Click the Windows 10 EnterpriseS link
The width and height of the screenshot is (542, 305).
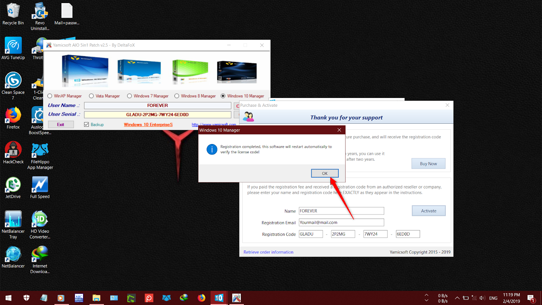pyautogui.click(x=148, y=124)
